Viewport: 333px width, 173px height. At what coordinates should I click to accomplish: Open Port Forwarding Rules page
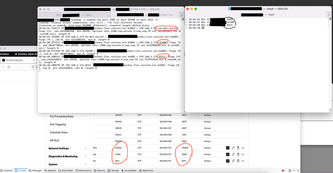[x=62, y=117]
